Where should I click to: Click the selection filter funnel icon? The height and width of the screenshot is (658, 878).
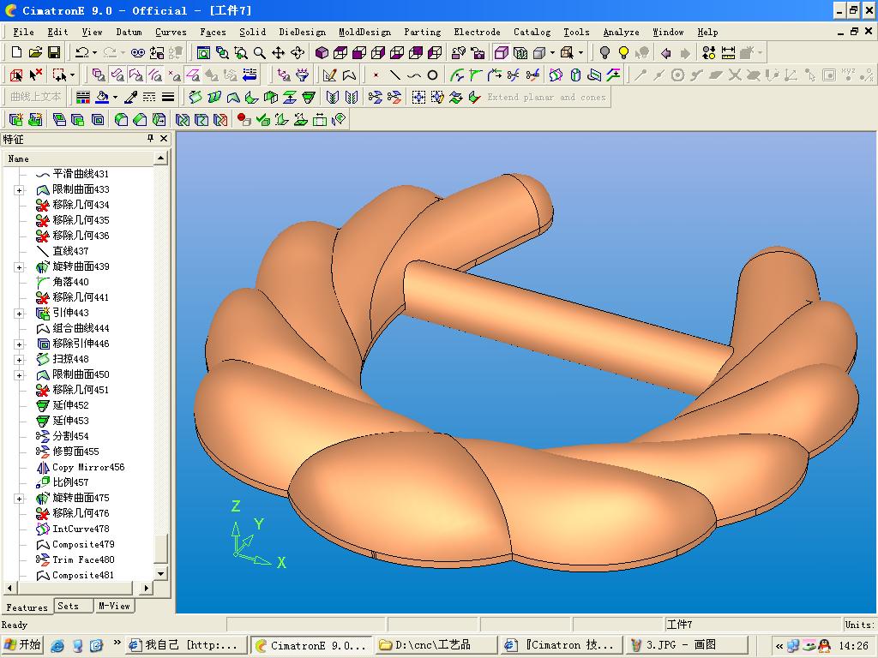[x=303, y=75]
